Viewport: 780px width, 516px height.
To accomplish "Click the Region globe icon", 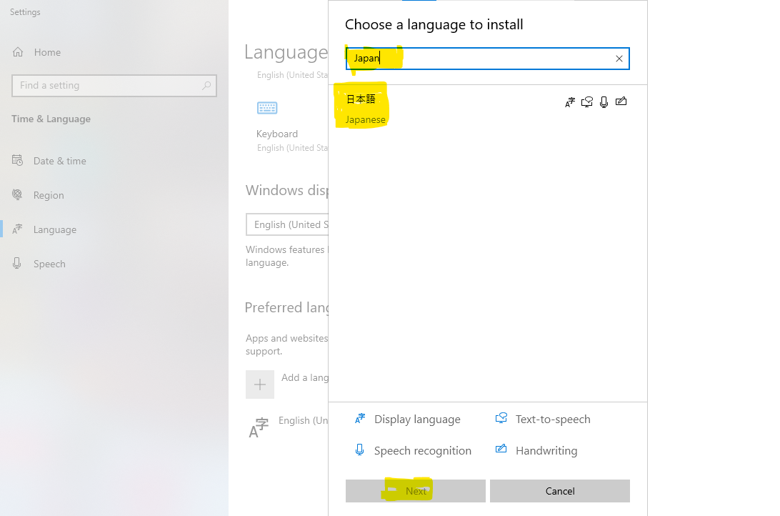I will (17, 194).
